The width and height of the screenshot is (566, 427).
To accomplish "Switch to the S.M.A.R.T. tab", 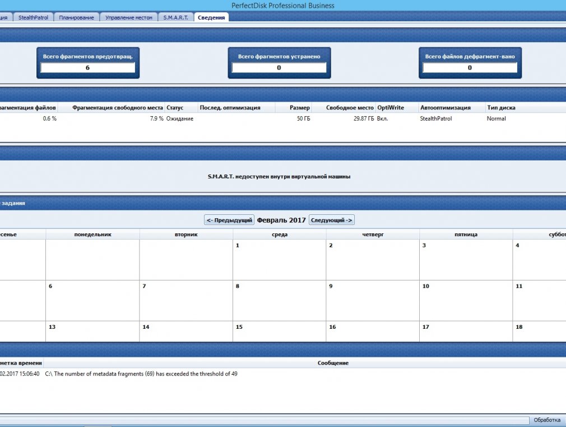I will tap(175, 17).
